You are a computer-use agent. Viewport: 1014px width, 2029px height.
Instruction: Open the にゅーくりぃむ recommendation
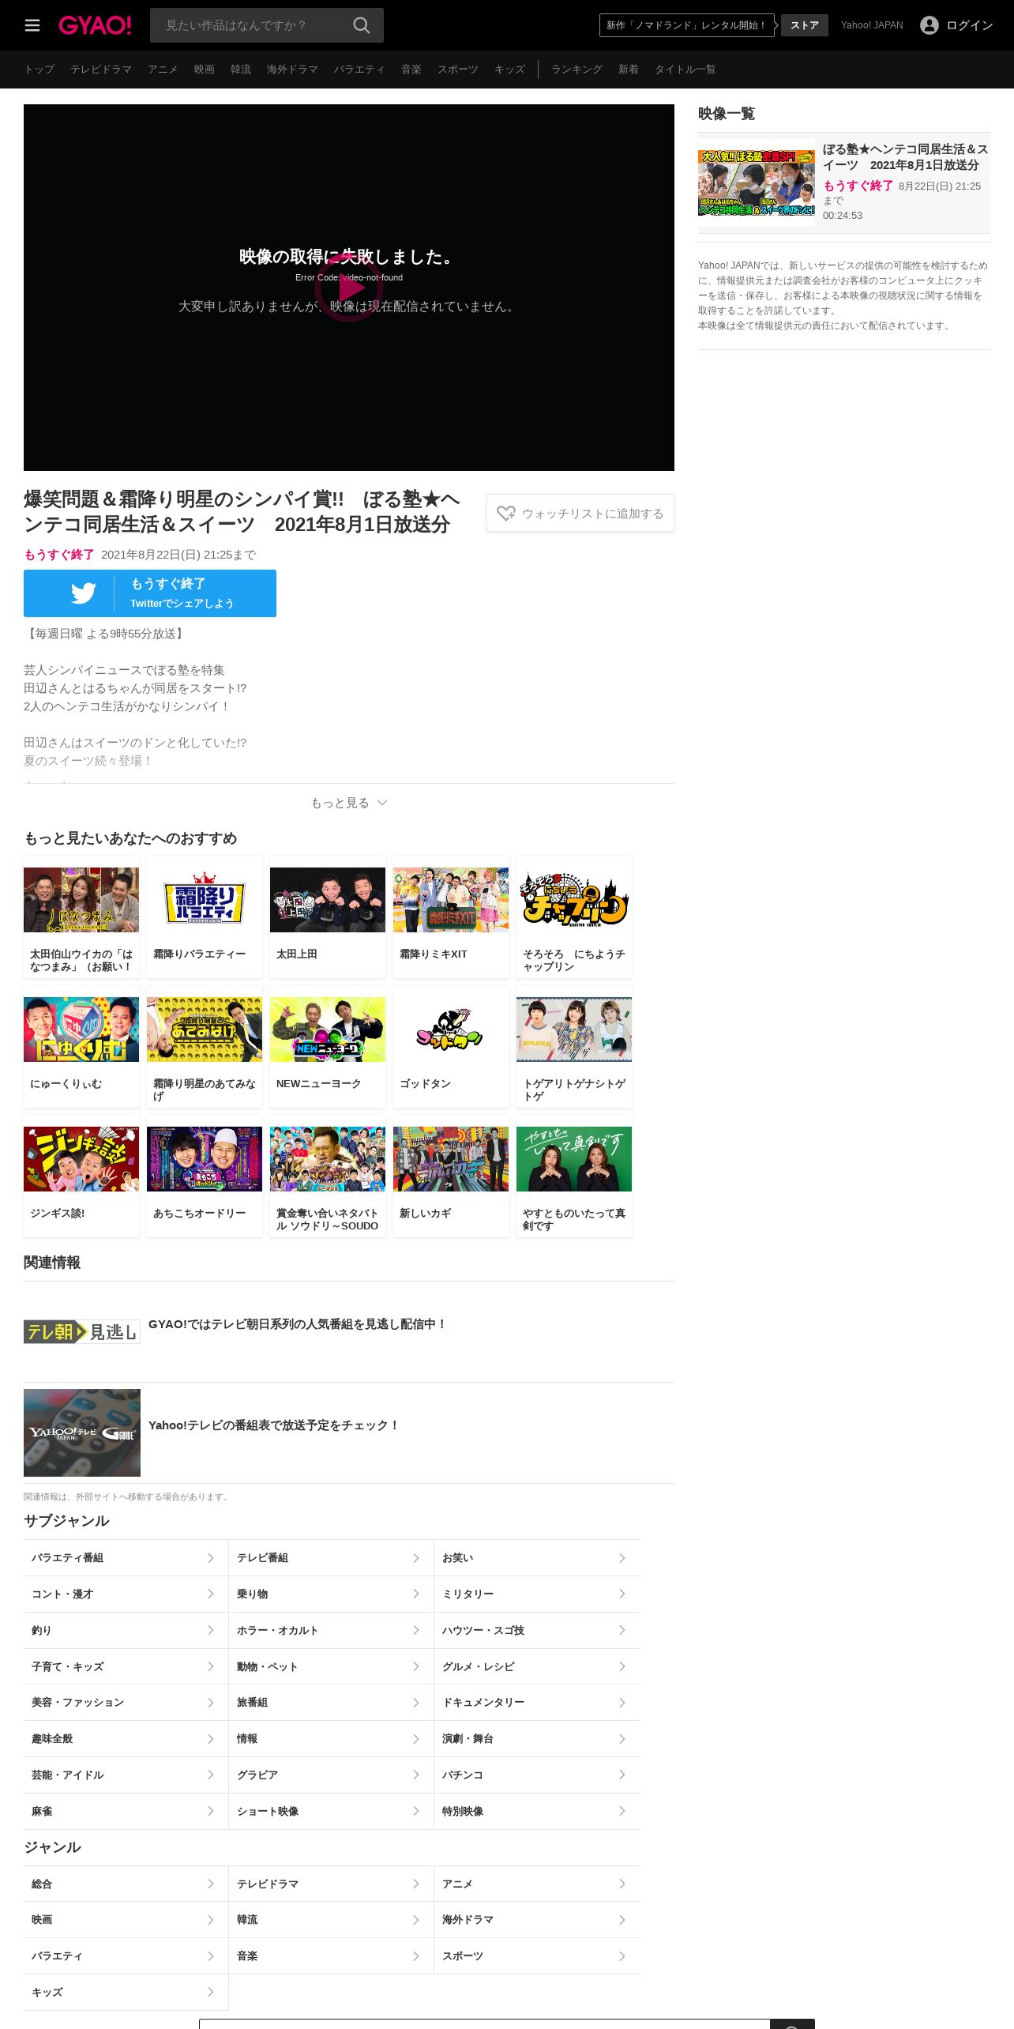click(x=81, y=1047)
